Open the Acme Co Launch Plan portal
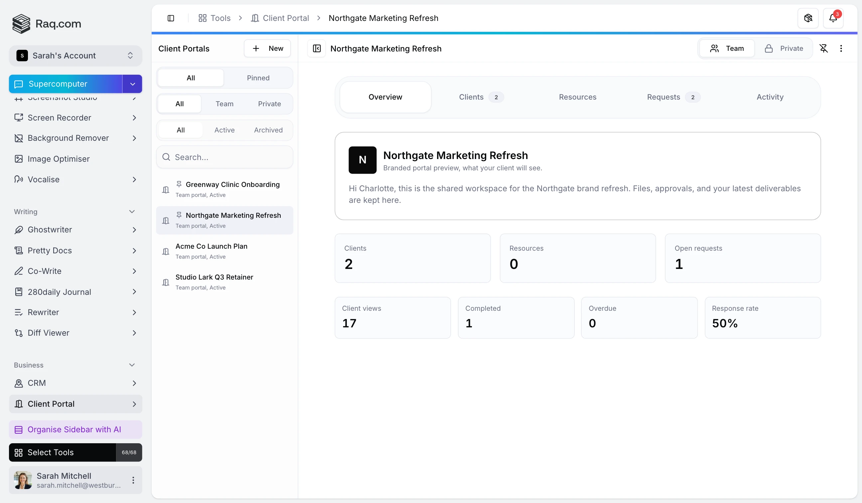 (224, 251)
